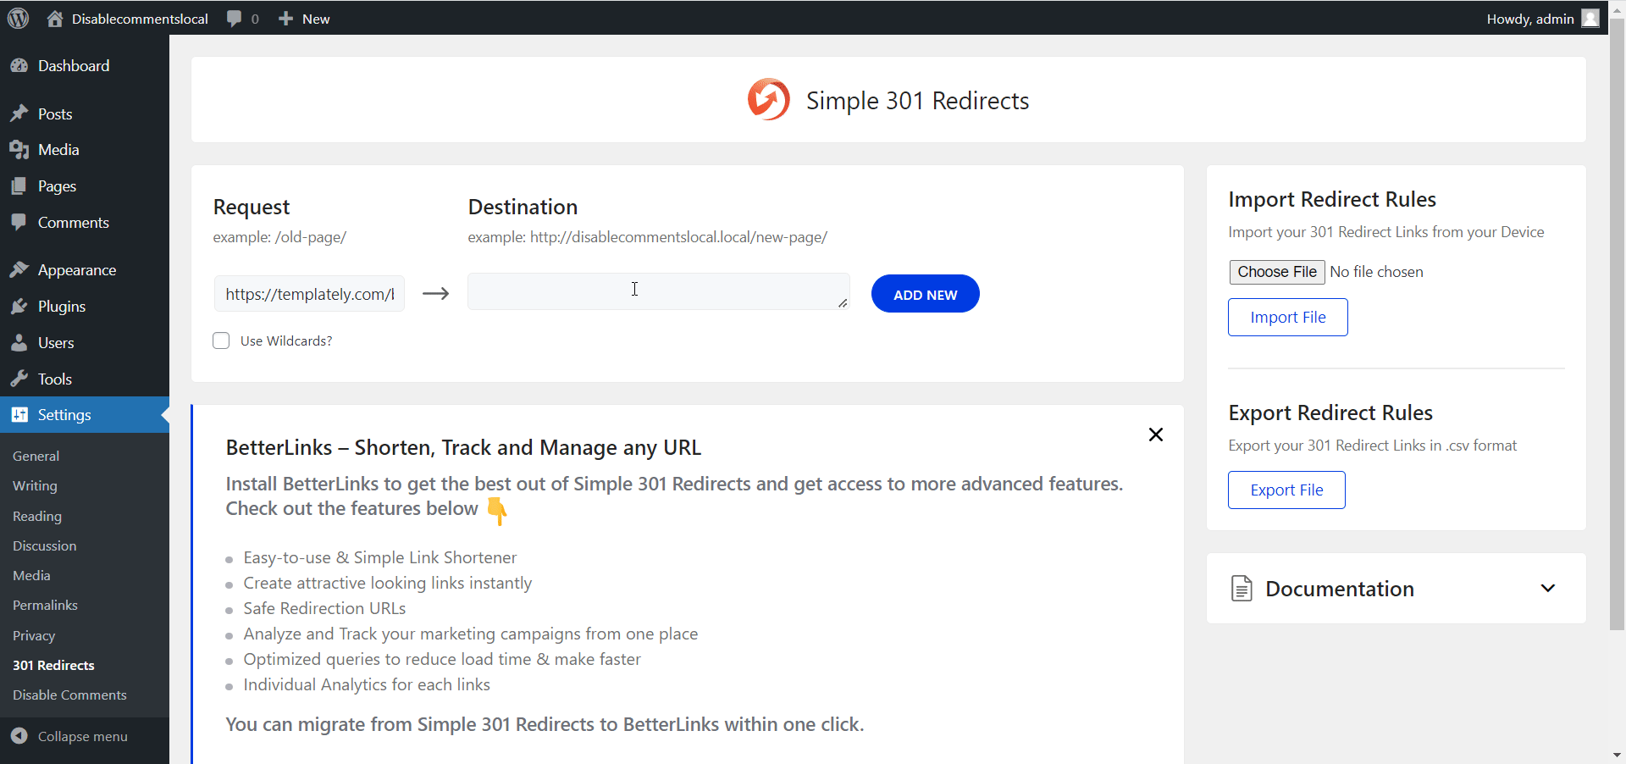Click the WordPress logo in admin bar
Screen dimensions: 1626x764
point(18,18)
